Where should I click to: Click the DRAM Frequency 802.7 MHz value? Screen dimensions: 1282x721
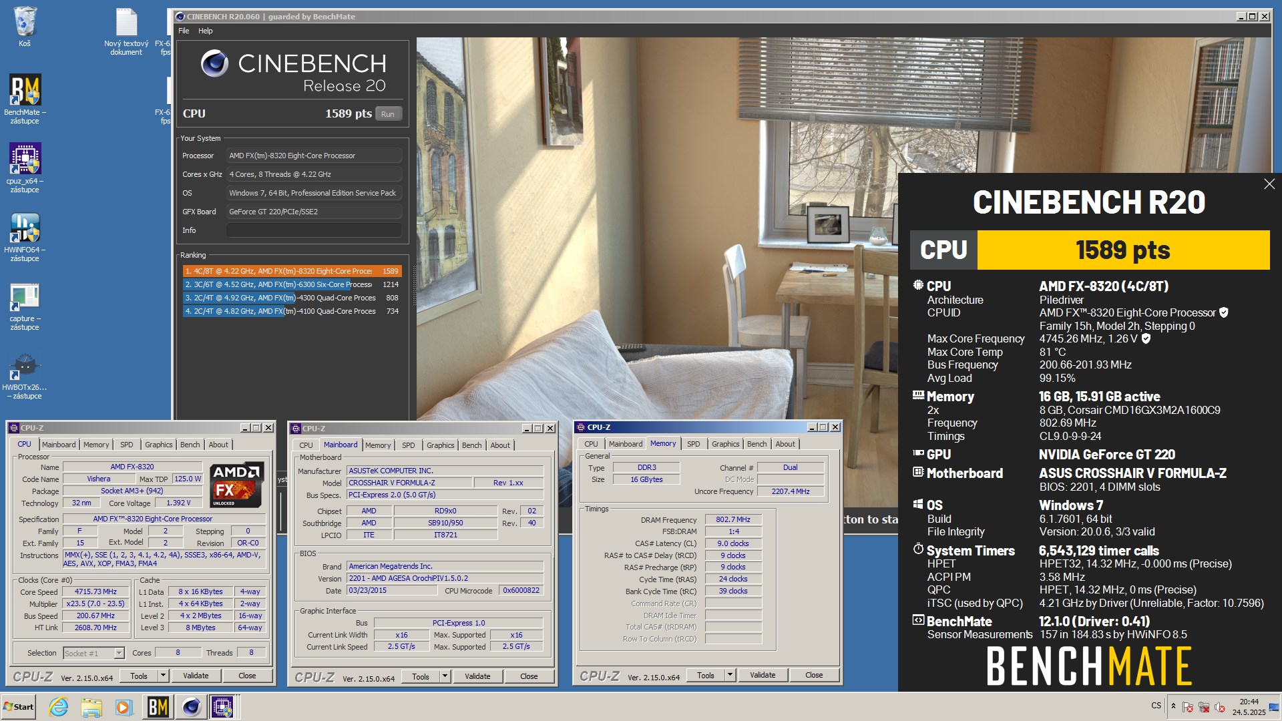point(733,519)
